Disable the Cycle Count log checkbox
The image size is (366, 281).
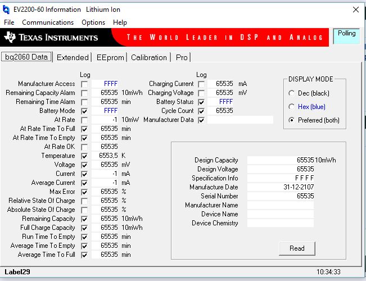[x=201, y=111]
